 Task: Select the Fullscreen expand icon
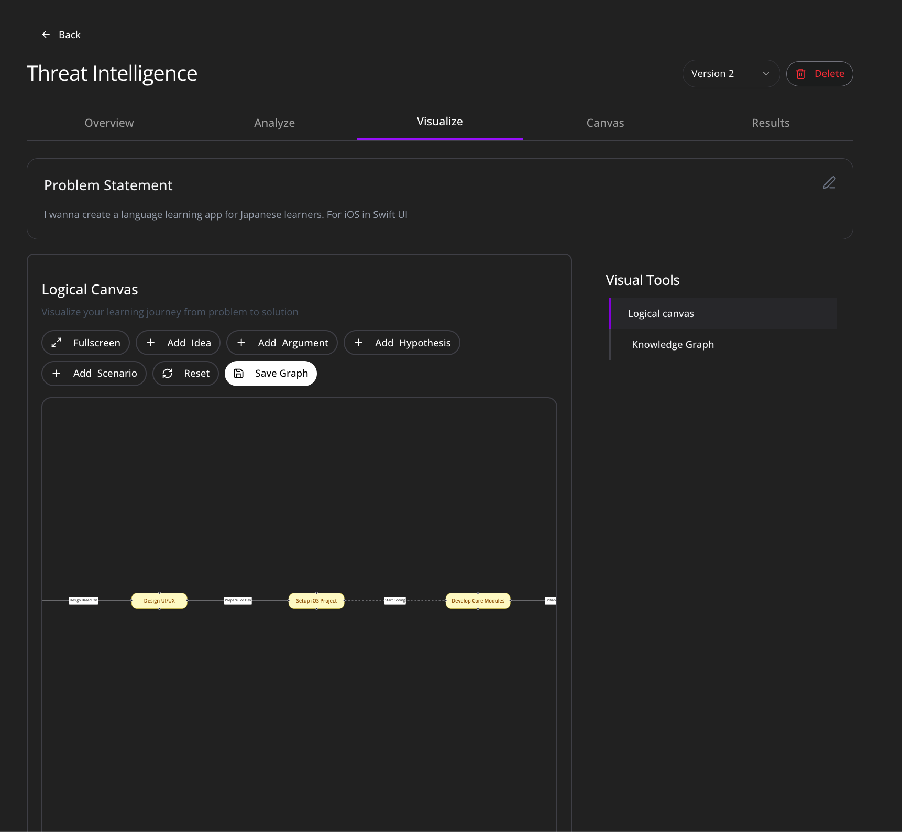pos(57,343)
